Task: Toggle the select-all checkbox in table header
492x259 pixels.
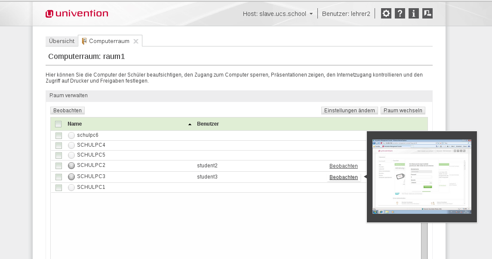Action: coord(58,124)
